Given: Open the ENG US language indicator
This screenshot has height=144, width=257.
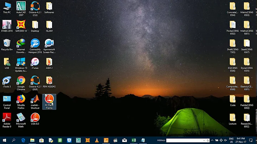Looking at the screenshot, I should click(x=231, y=140).
